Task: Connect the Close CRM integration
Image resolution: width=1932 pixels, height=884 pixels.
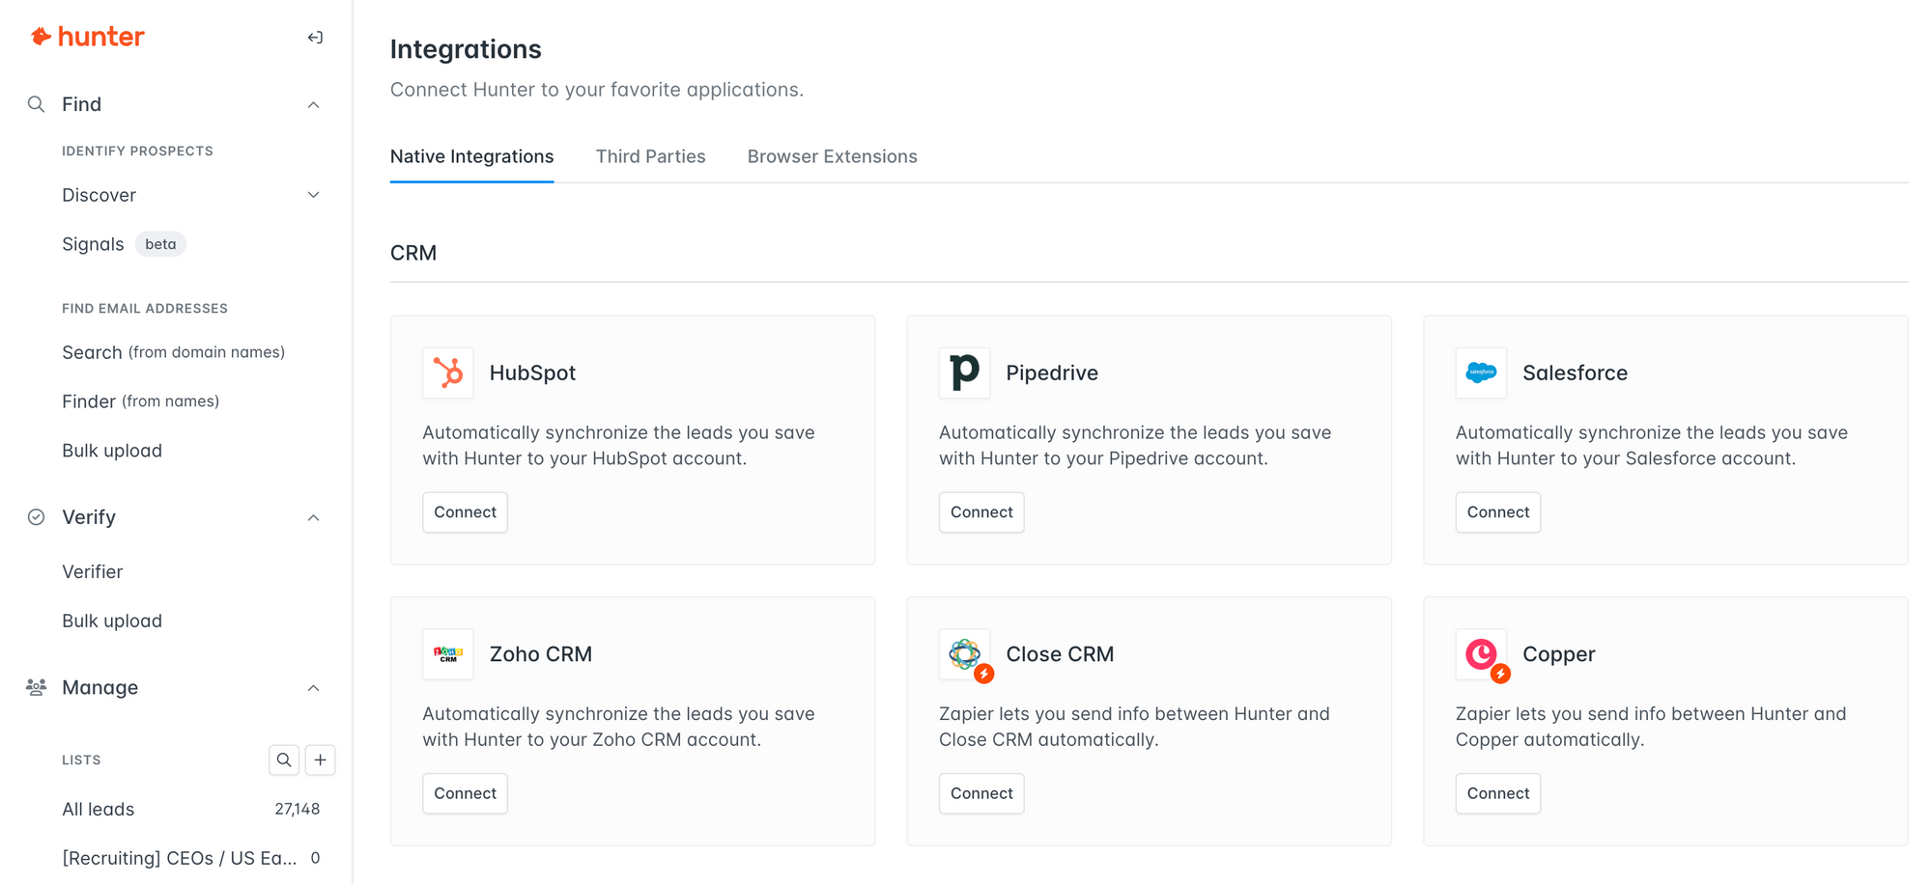Action: click(981, 793)
